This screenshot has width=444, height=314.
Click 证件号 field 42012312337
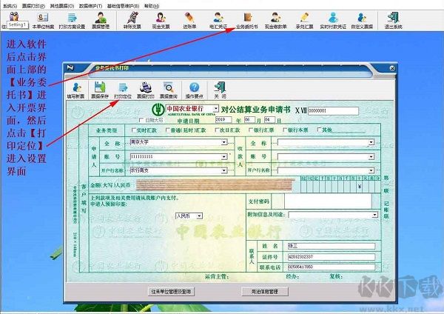332,257
